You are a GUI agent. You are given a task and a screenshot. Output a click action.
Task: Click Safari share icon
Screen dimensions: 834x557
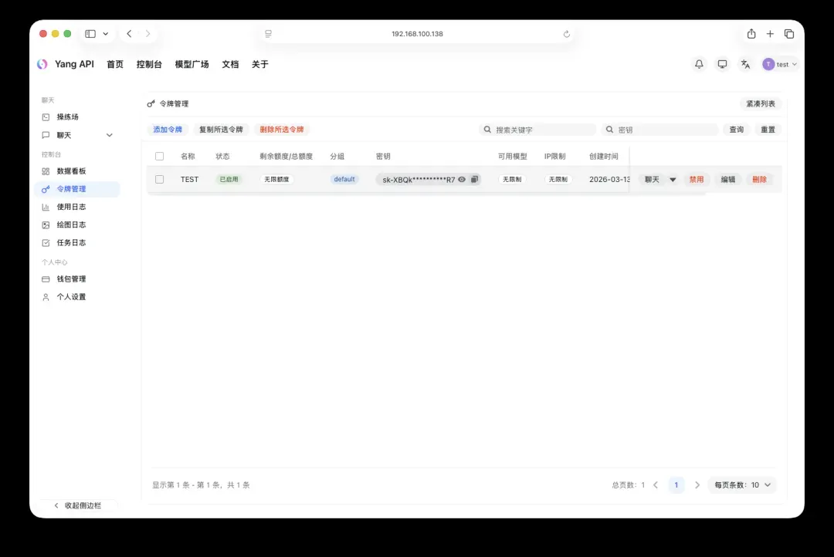tap(751, 34)
